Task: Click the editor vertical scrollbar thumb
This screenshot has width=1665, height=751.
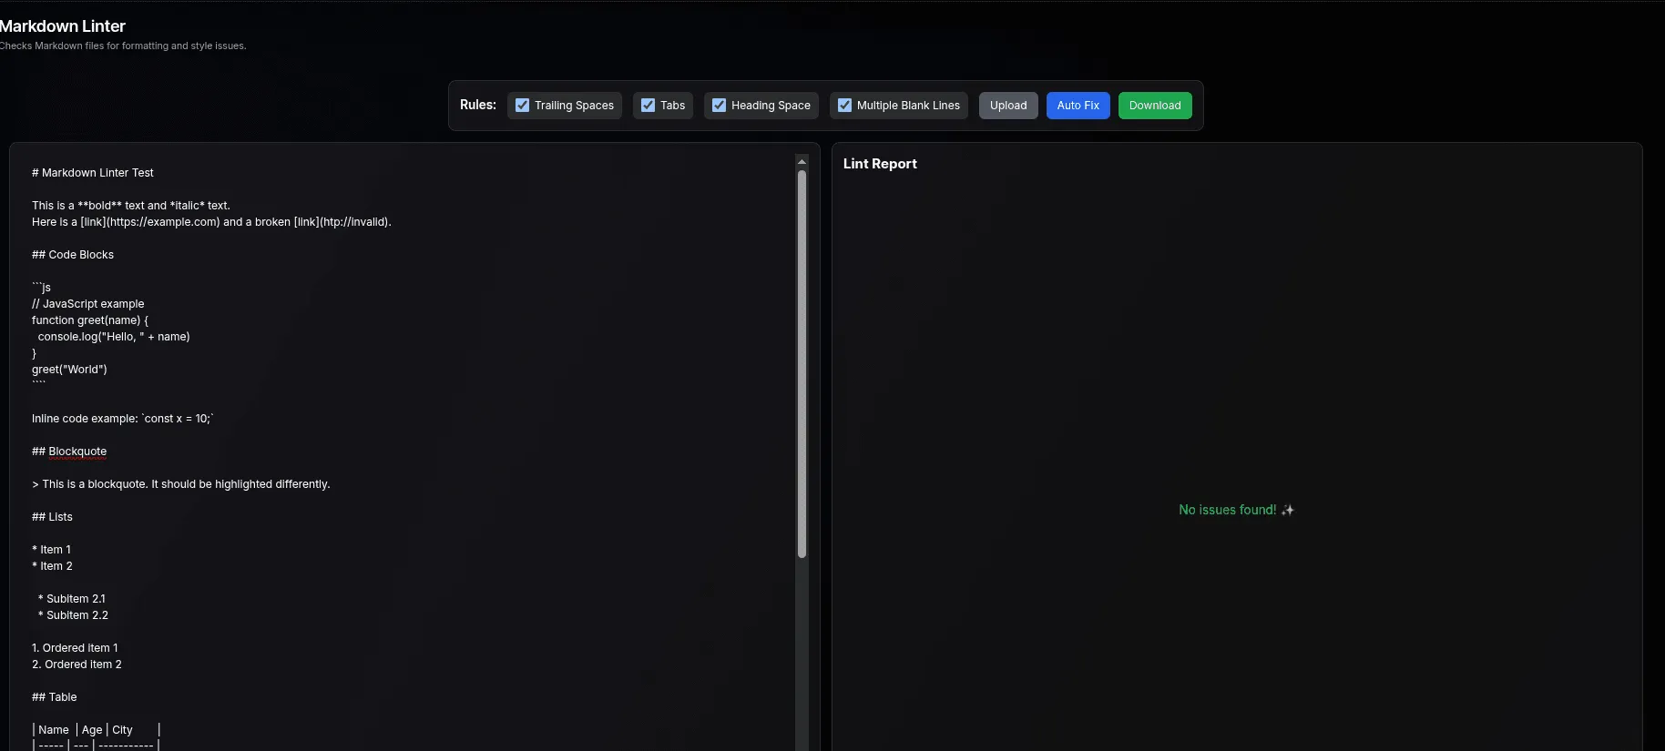Action: [x=802, y=364]
